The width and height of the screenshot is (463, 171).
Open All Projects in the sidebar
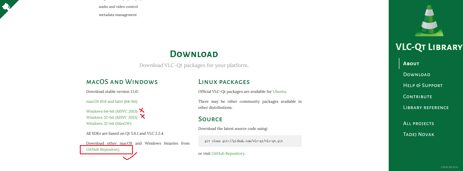[418, 124]
